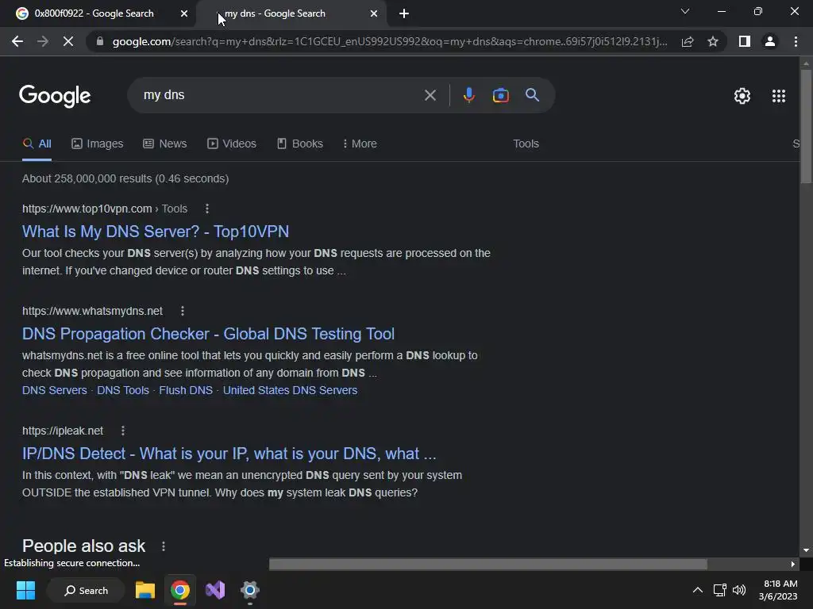Click the scroll-right arrow at the bottom
The width and height of the screenshot is (813, 609).
point(792,564)
